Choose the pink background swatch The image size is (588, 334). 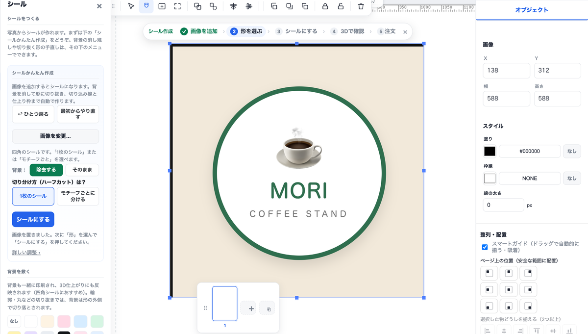pyautogui.click(x=64, y=321)
